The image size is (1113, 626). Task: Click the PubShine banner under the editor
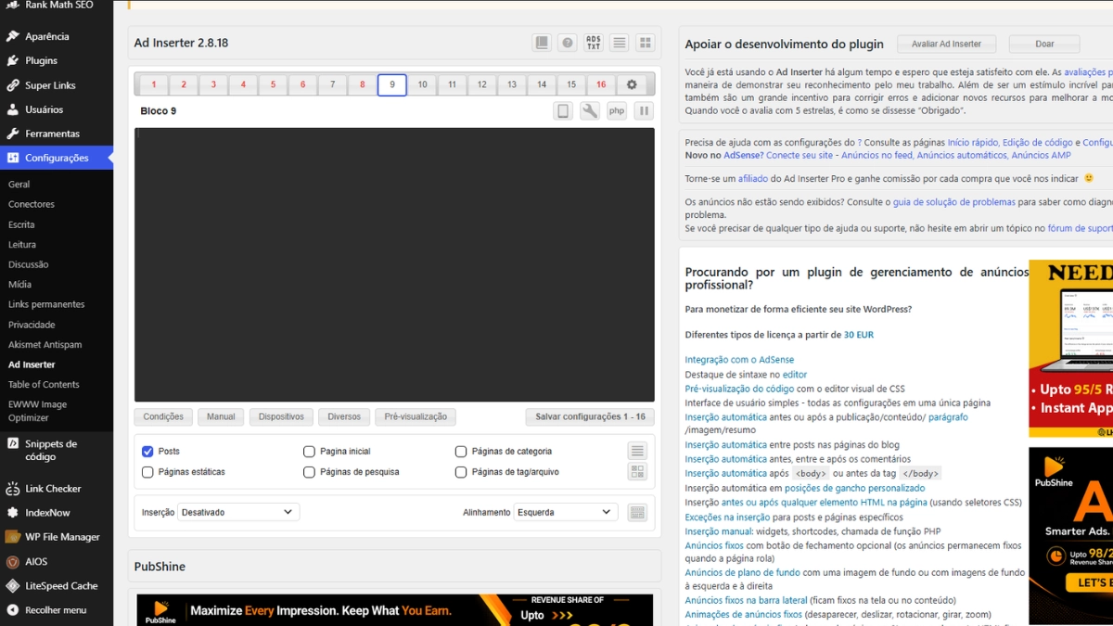(394, 610)
